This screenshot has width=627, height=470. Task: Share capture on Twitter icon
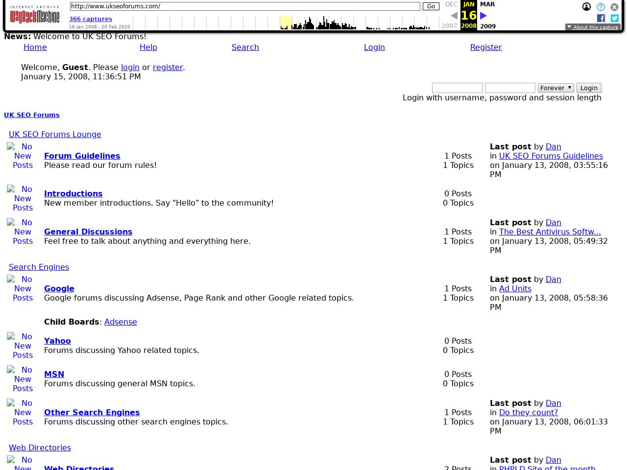pyautogui.click(x=614, y=18)
